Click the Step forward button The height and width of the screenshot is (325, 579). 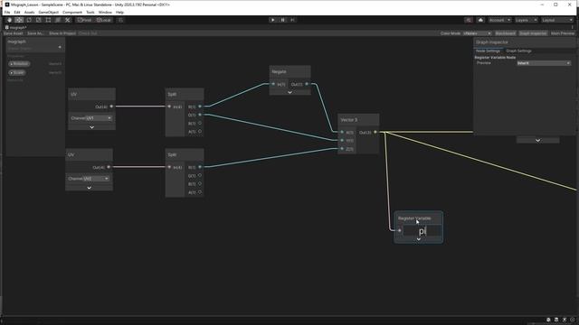[292, 20]
